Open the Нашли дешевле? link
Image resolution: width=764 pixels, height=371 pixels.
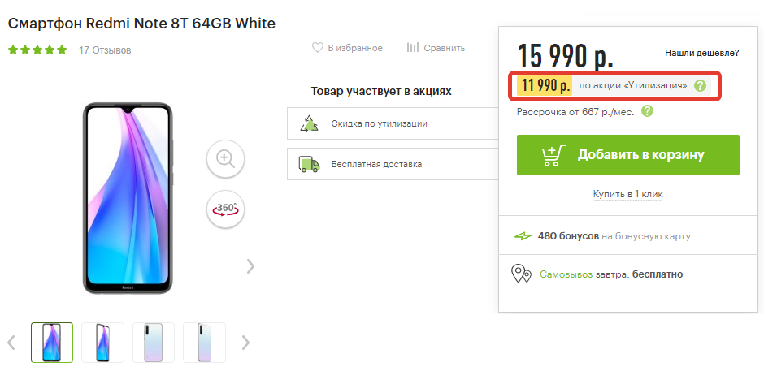coord(701,53)
